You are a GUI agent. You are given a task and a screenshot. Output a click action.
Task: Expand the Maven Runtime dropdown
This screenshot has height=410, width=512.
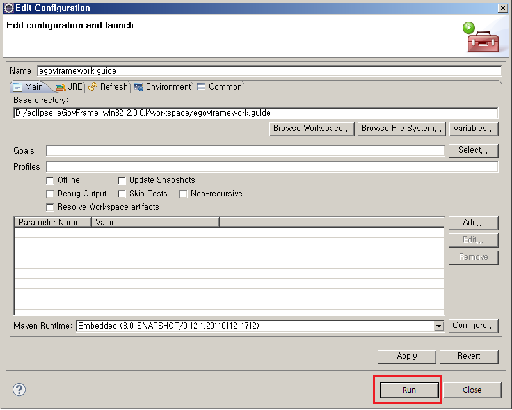point(438,326)
